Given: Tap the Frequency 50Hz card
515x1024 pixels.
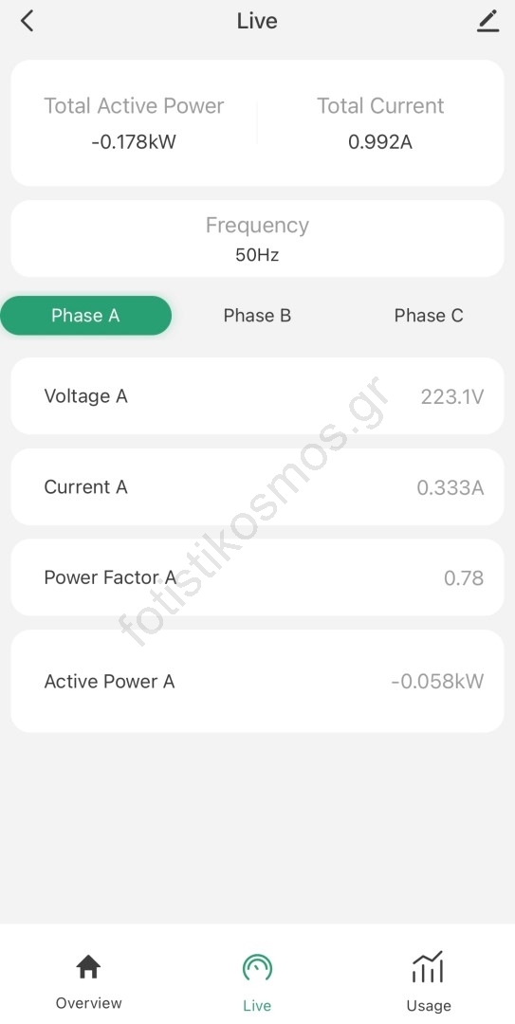Looking at the screenshot, I should pyautogui.click(x=258, y=239).
